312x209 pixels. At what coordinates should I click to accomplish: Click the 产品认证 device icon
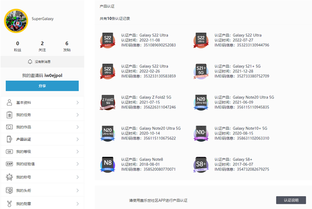tap(9, 139)
